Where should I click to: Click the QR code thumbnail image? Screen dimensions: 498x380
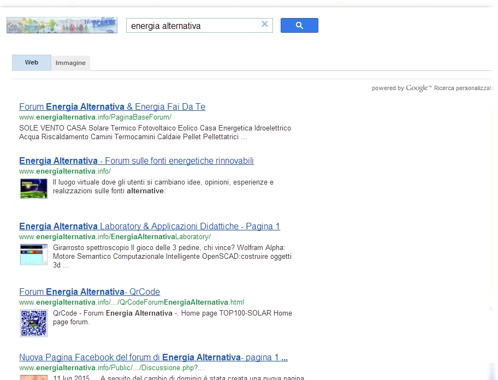[34, 323]
